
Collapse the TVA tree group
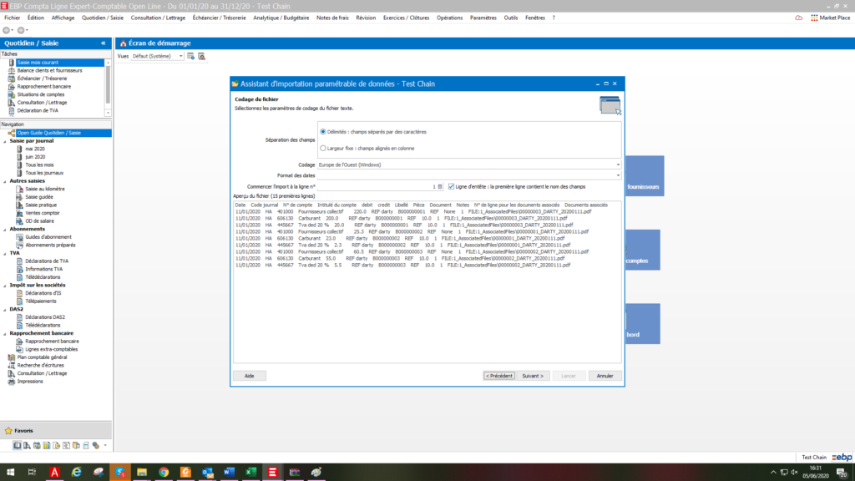[5, 254]
